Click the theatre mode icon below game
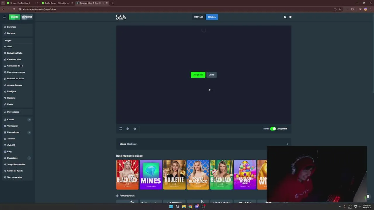 (128, 129)
